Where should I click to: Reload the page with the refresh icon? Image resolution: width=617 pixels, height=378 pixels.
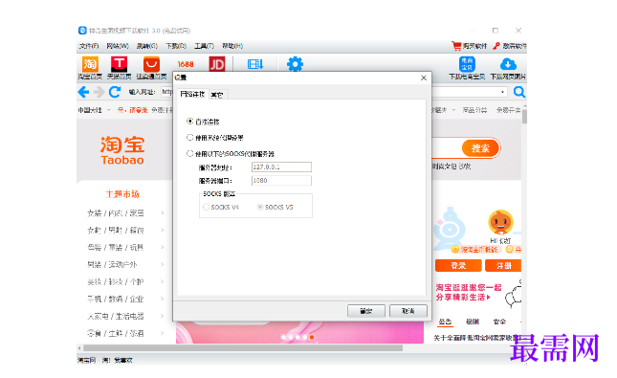click(x=115, y=92)
